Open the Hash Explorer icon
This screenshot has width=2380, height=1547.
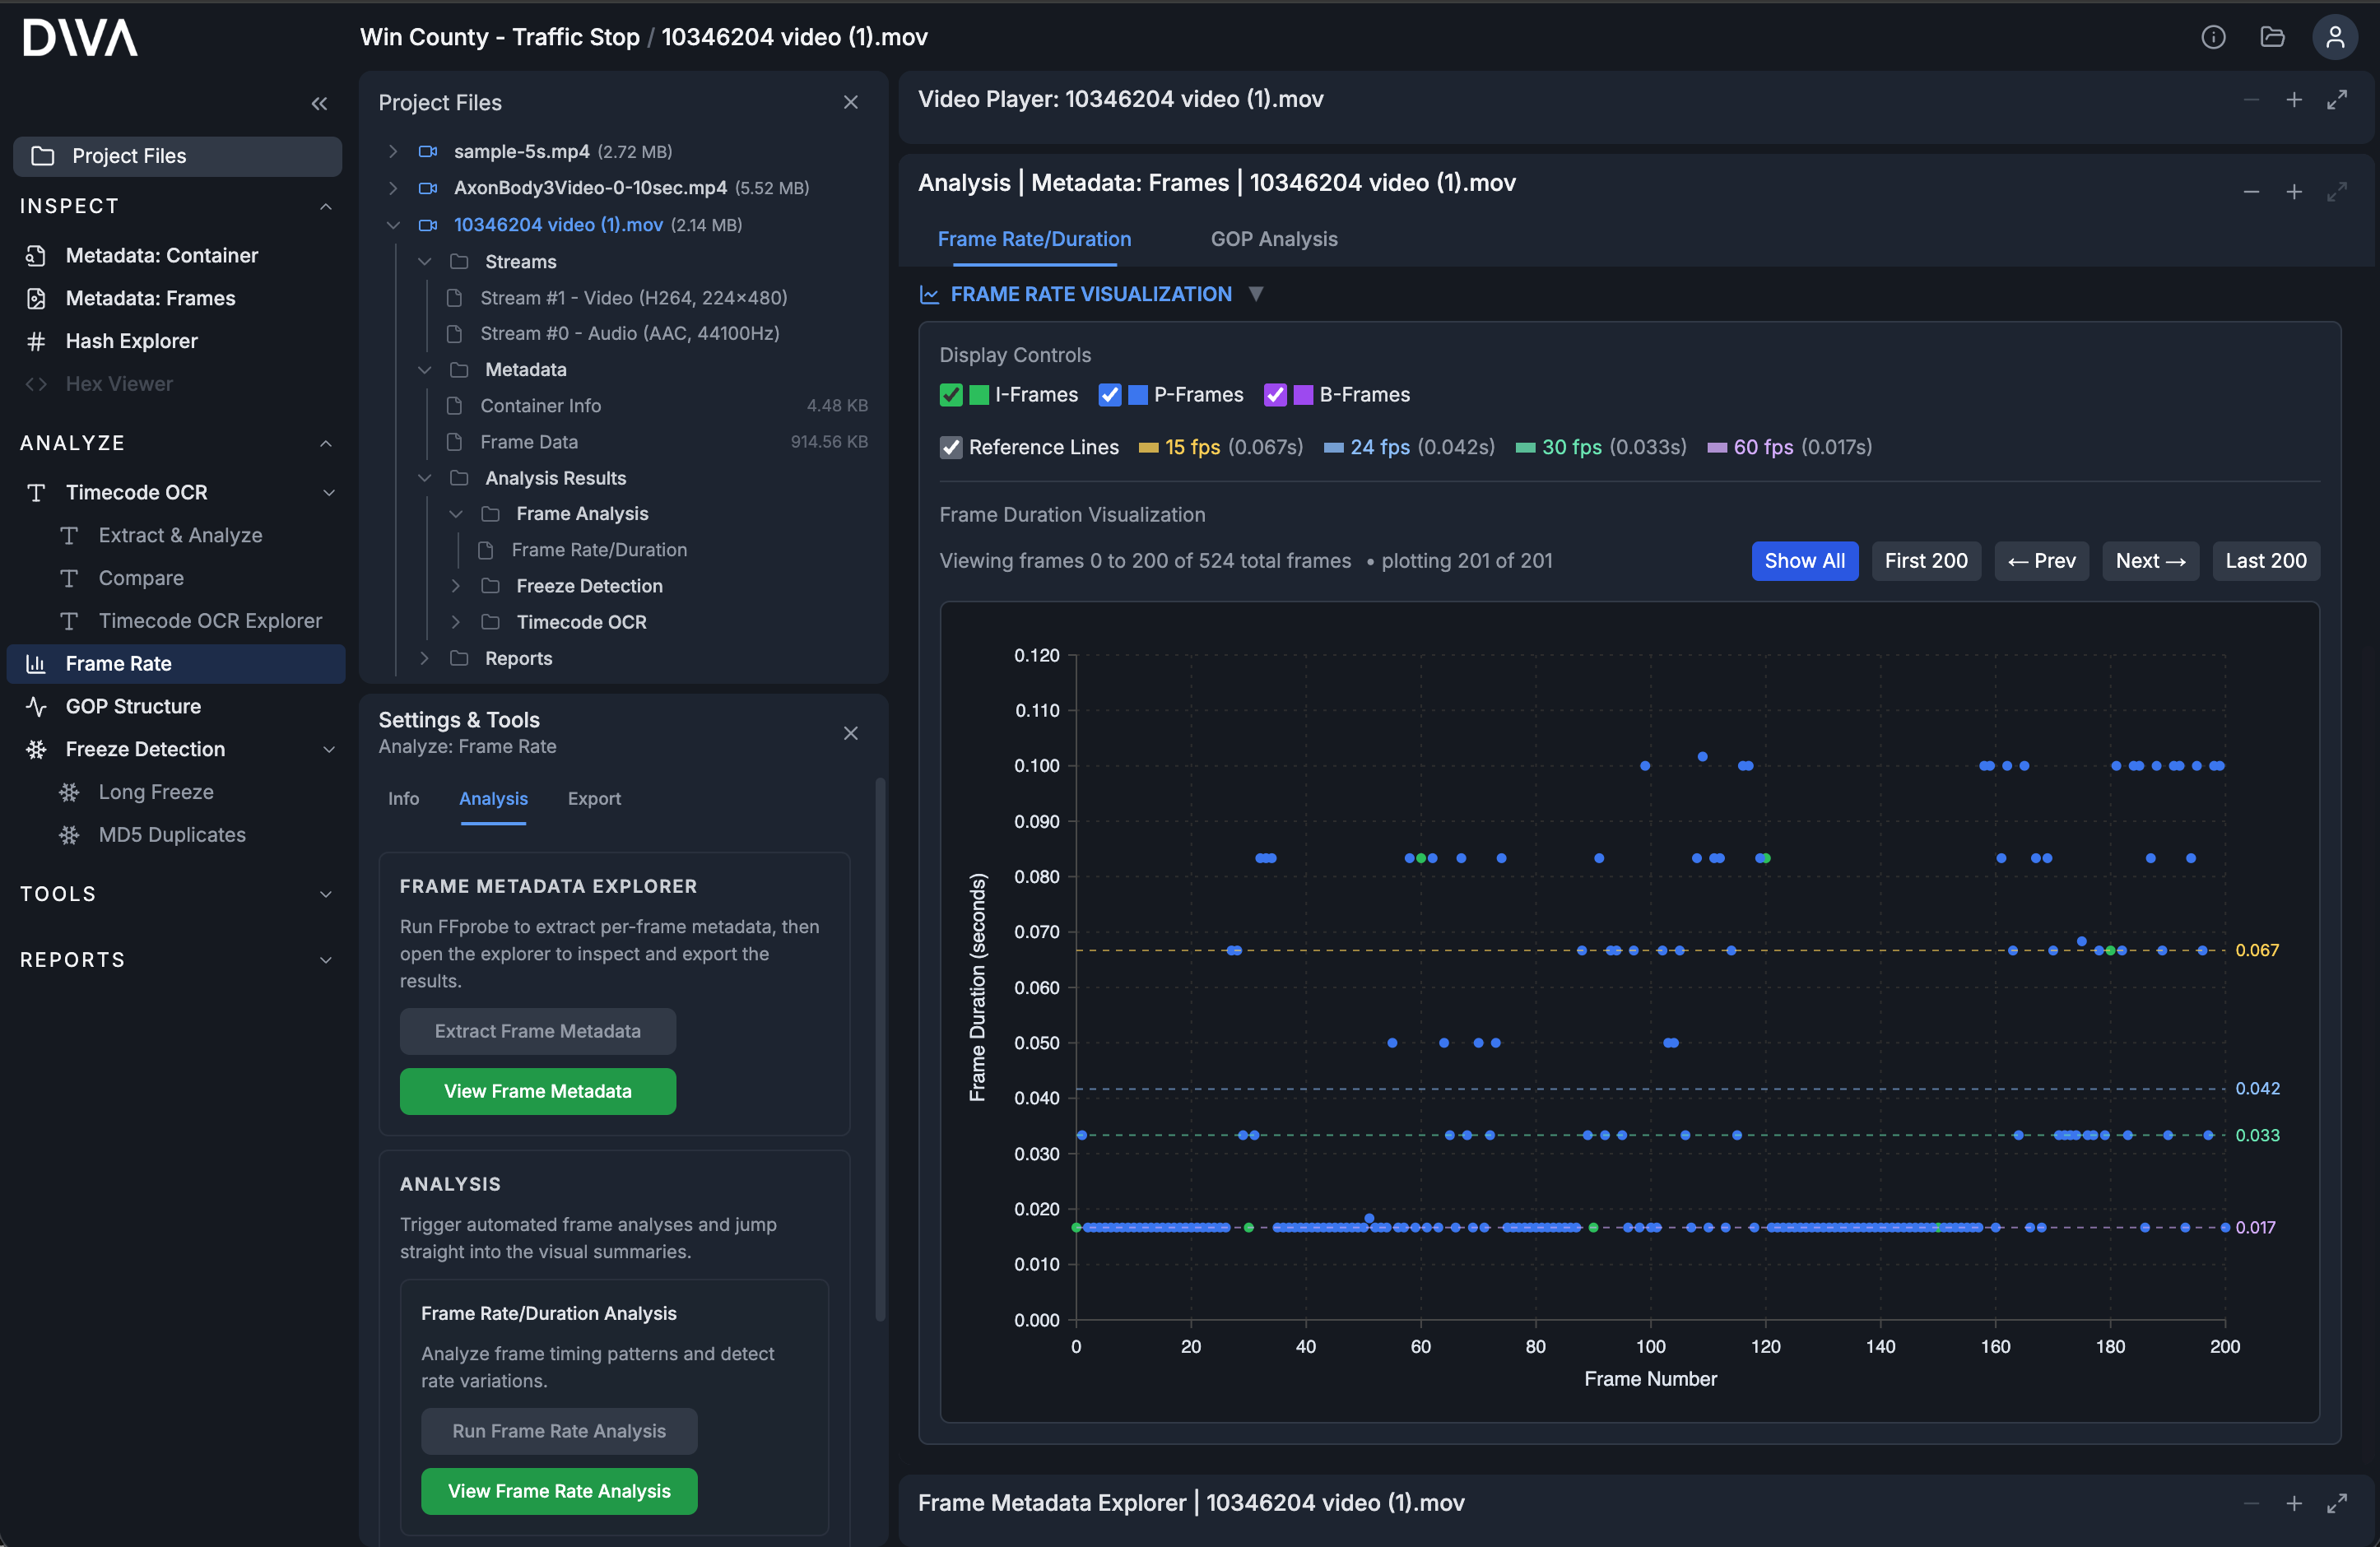coord(36,341)
